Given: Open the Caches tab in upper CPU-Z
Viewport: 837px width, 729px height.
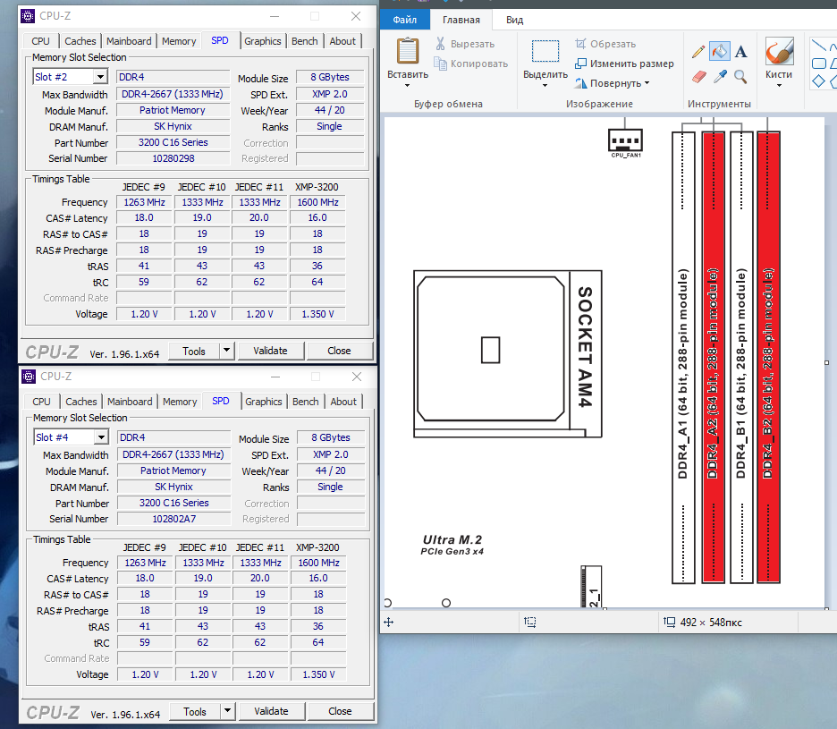Looking at the screenshot, I should [x=80, y=41].
